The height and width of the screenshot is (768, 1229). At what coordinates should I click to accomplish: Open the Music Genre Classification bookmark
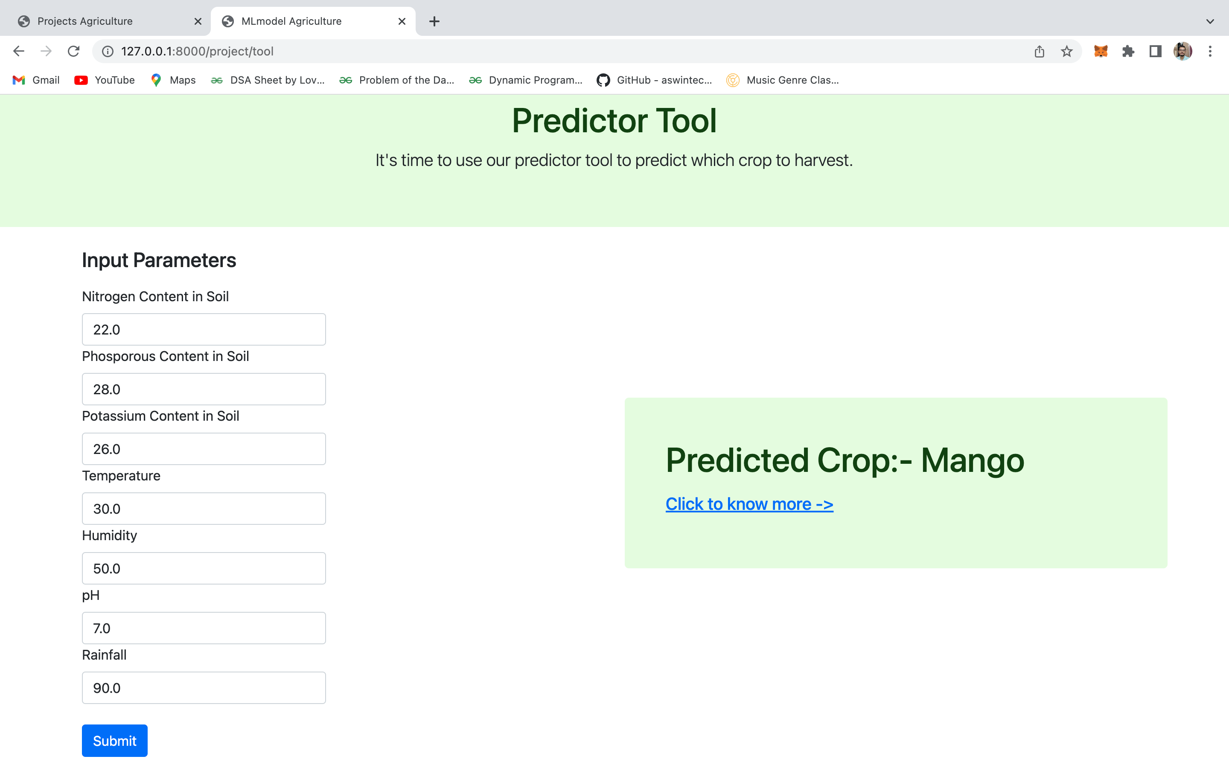(x=783, y=80)
